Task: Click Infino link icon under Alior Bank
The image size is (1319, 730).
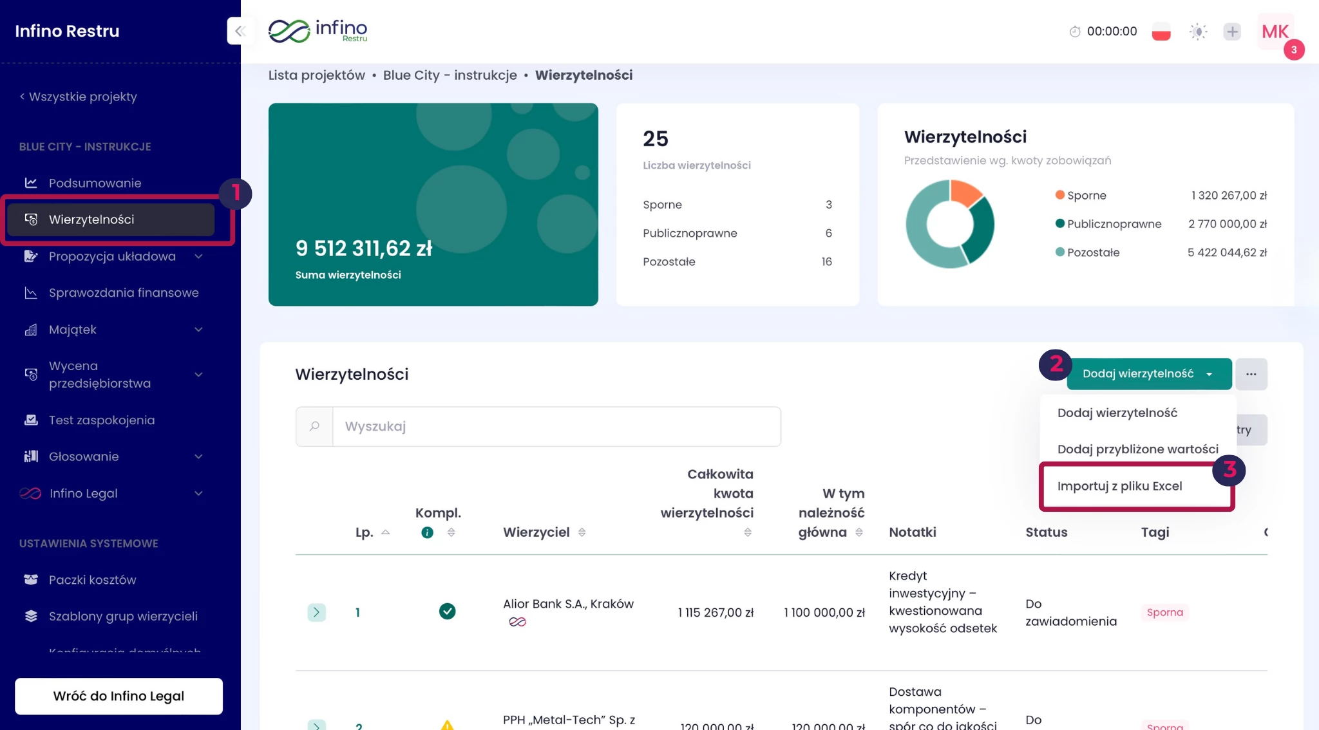Action: [x=517, y=622]
